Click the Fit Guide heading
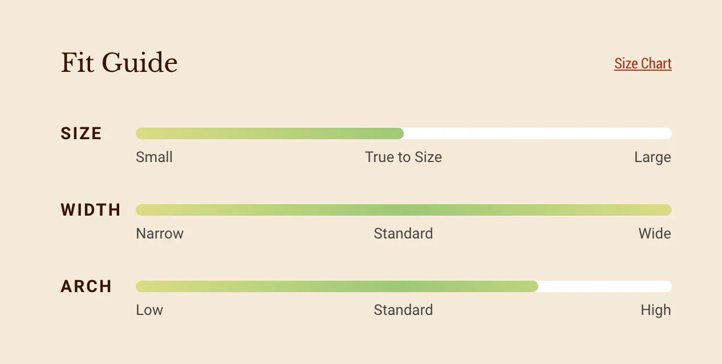 coord(119,62)
